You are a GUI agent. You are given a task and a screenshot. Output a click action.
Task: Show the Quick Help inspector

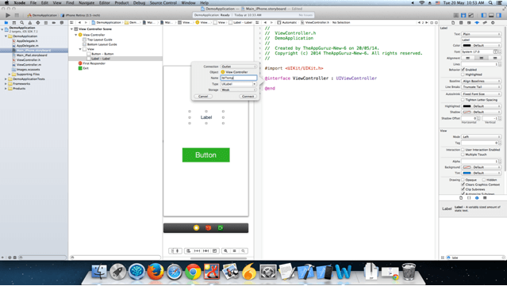click(x=461, y=23)
